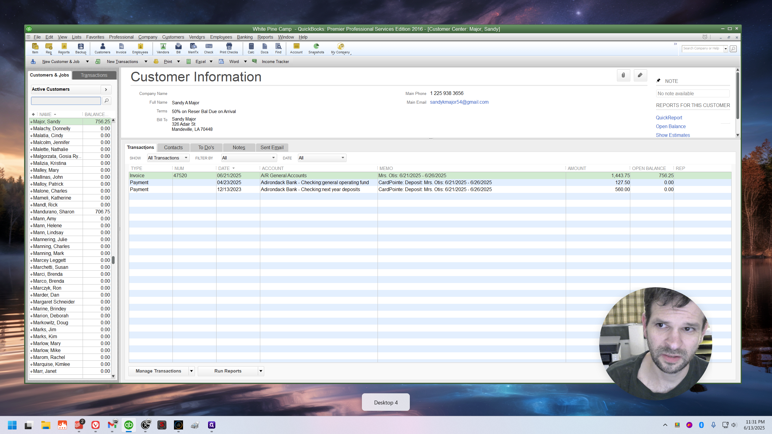Click the Bill toolbar icon
Image resolution: width=772 pixels, height=434 pixels.
[x=179, y=48]
